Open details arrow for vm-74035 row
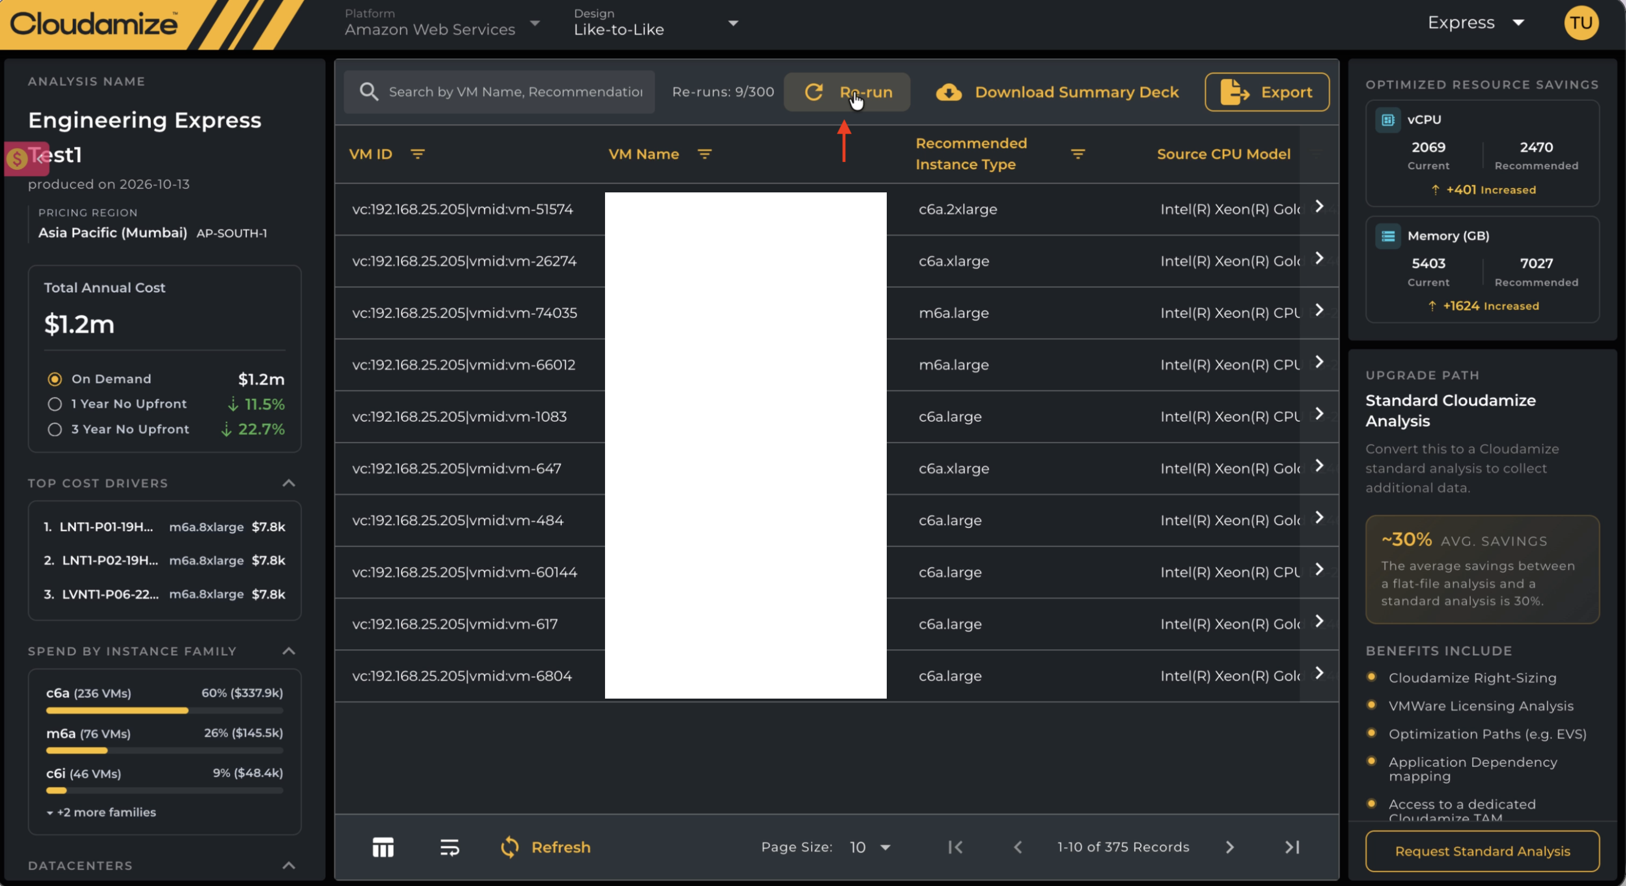 tap(1319, 310)
